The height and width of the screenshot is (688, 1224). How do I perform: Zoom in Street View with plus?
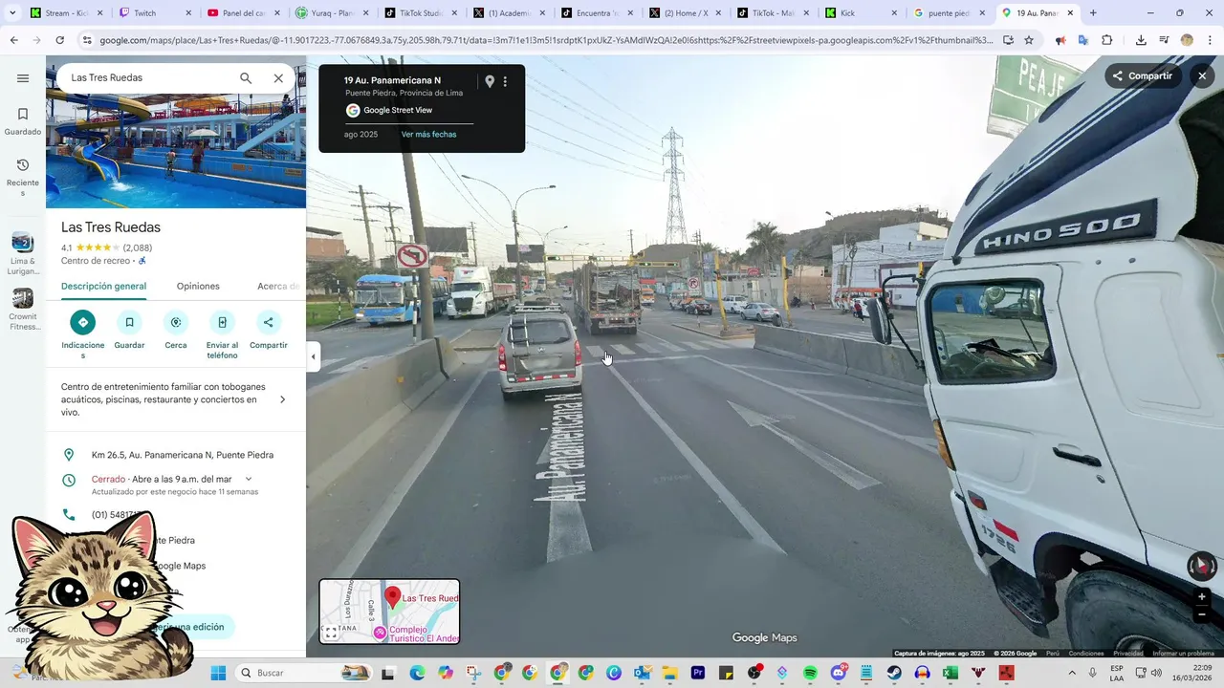pyautogui.click(x=1202, y=597)
